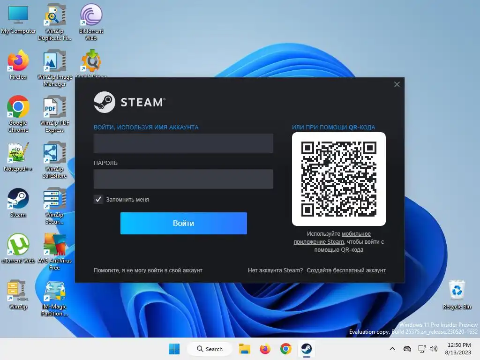Launch Google Chrome from desktop
This screenshot has width=480, height=360.
[x=18, y=114]
